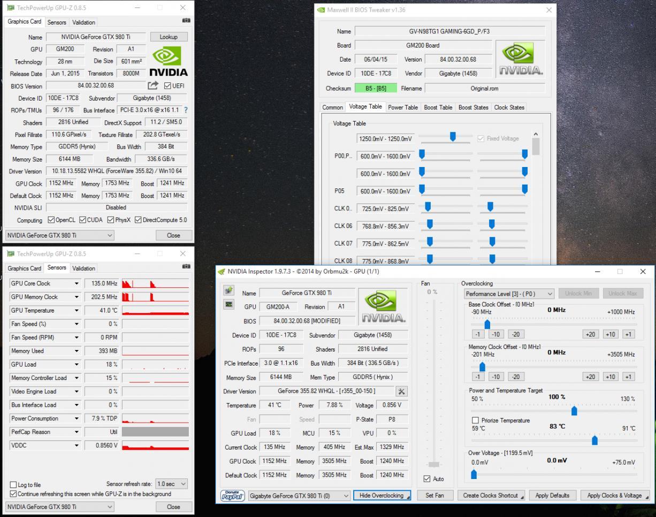The image size is (656, 517).
Task: Click the Memory Clock Offset slider thumb
Action: coord(482,367)
